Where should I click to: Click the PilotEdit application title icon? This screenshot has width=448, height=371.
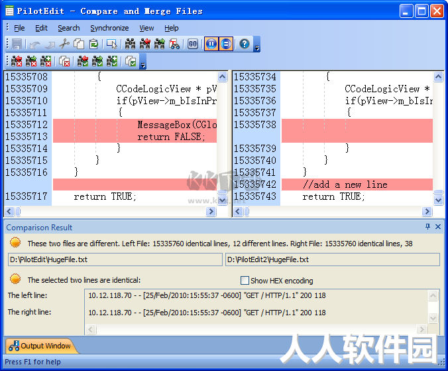(x=9, y=11)
